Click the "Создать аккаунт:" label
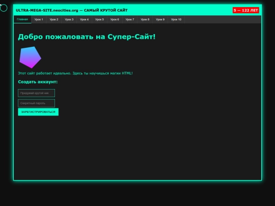The width and height of the screenshot is (275, 206). click(x=38, y=82)
